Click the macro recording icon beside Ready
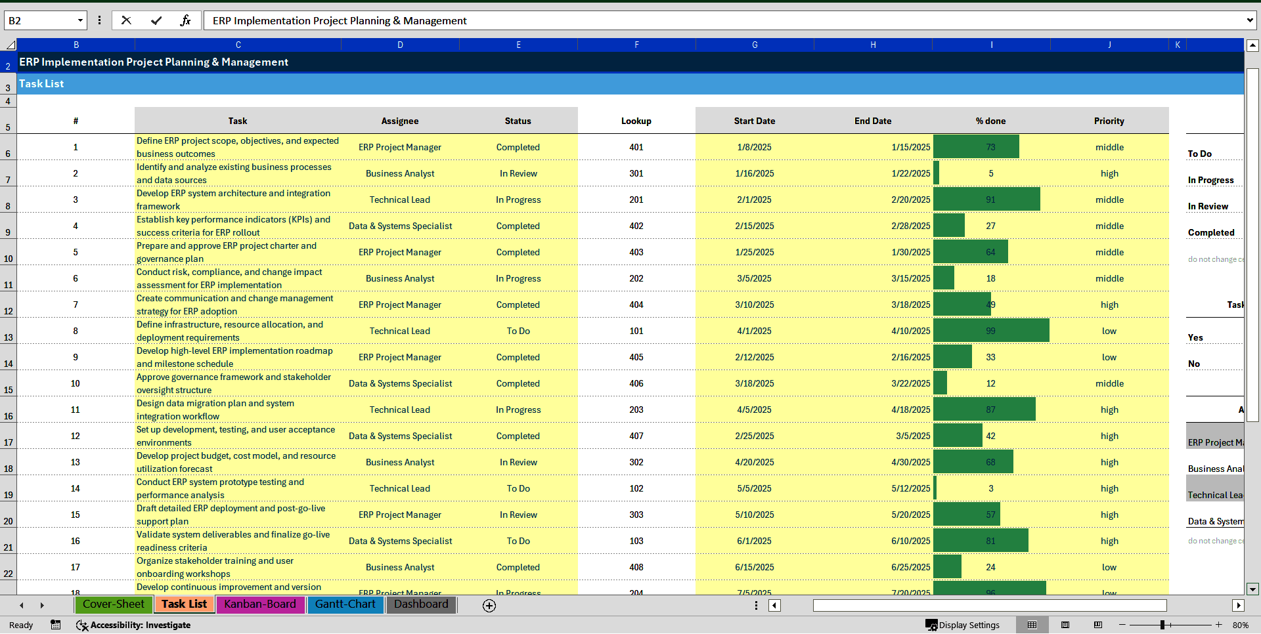 (x=56, y=625)
